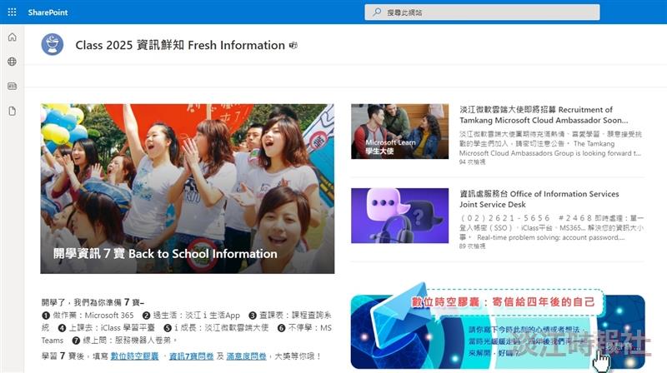Open the Class 2025 Fresh Information site title

(x=180, y=45)
